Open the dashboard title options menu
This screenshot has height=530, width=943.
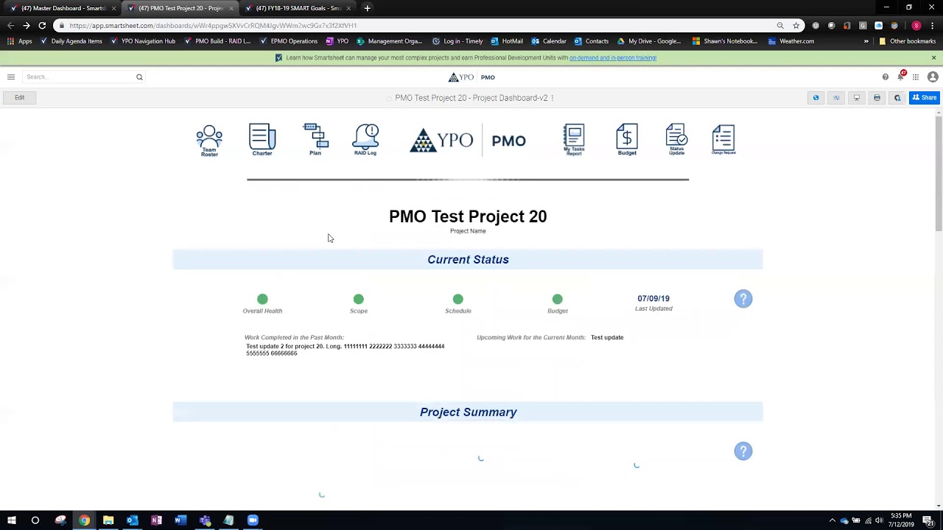click(552, 98)
